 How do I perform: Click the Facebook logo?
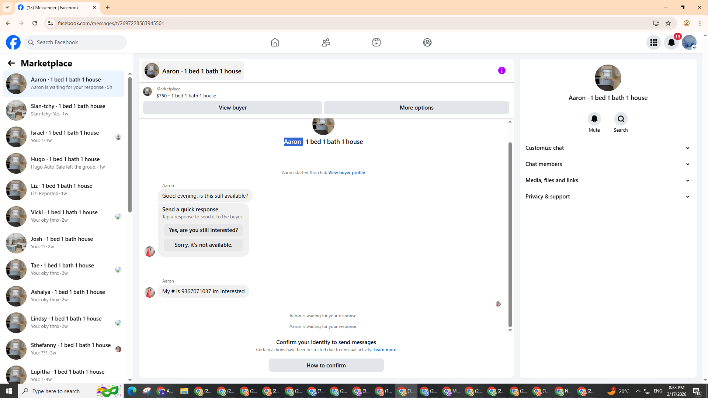[13, 42]
